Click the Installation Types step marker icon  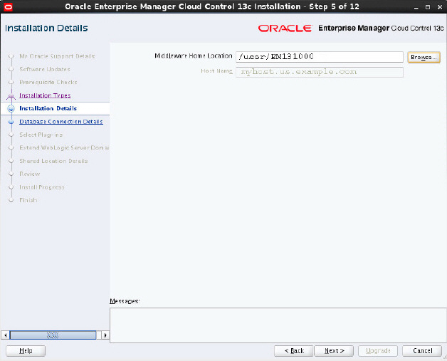tap(11, 96)
